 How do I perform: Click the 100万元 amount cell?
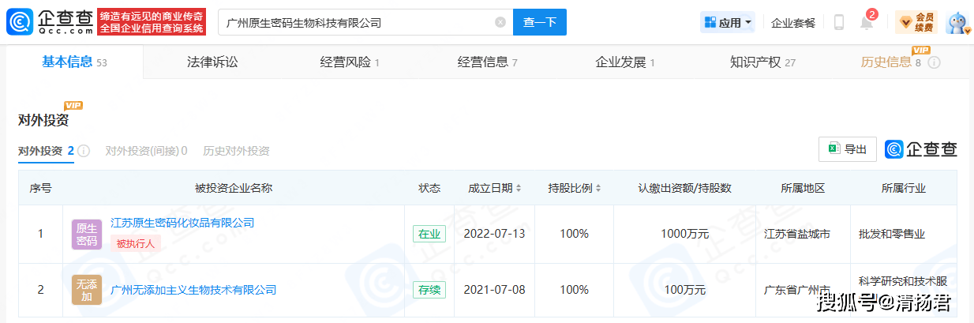click(684, 290)
